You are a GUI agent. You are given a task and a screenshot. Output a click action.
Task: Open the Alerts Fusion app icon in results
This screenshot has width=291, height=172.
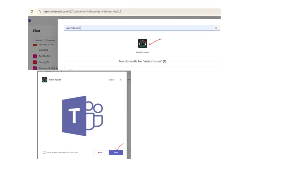coord(143,43)
